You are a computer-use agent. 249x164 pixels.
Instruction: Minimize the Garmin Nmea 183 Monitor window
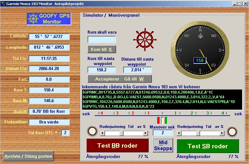235,4
